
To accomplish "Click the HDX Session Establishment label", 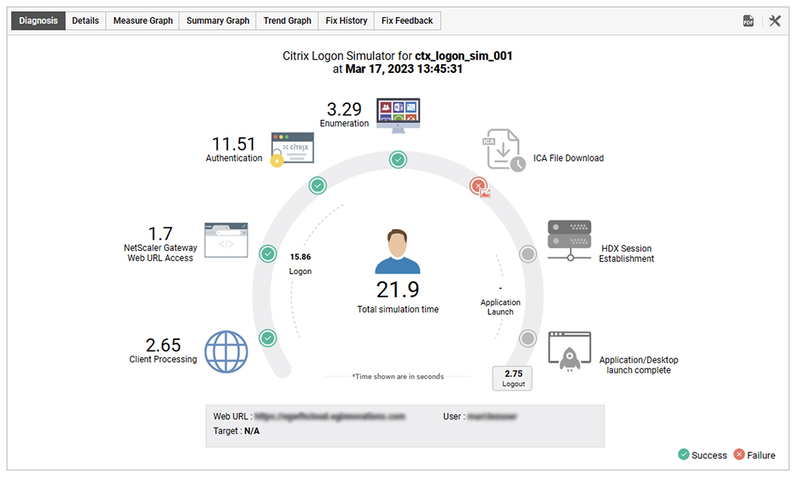I will 627,254.
